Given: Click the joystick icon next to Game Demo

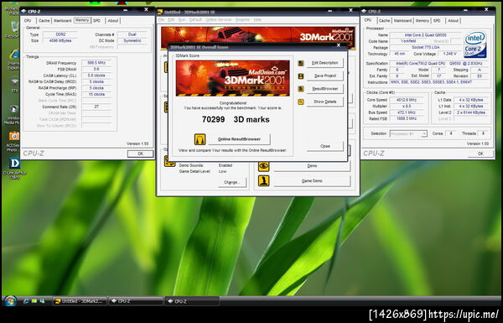Looking at the screenshot, I should [264, 180].
